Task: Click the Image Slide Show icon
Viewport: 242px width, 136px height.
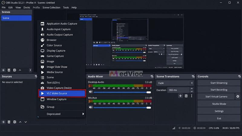Action: pyautogui.click(x=42, y=67)
